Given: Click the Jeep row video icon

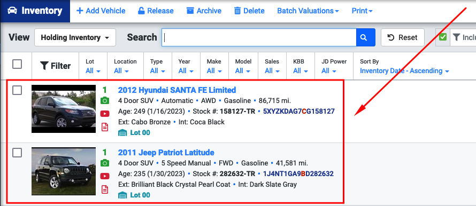Looking at the screenshot, I should click(x=105, y=176).
